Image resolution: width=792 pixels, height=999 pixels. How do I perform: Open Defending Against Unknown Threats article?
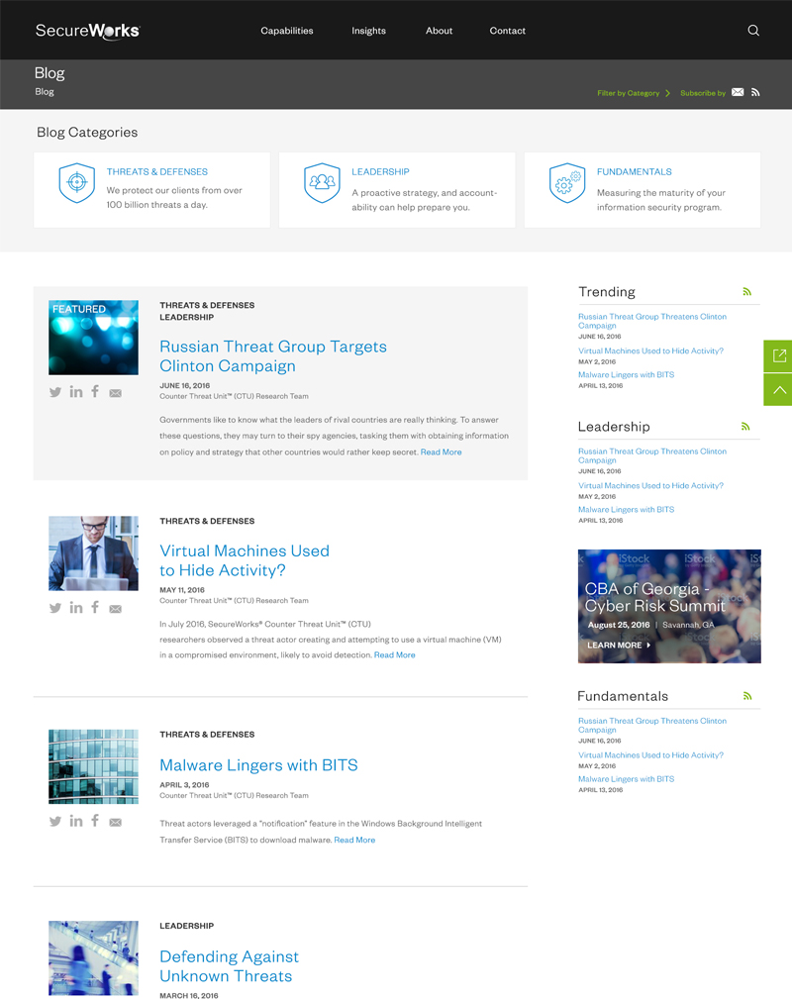tap(229, 966)
